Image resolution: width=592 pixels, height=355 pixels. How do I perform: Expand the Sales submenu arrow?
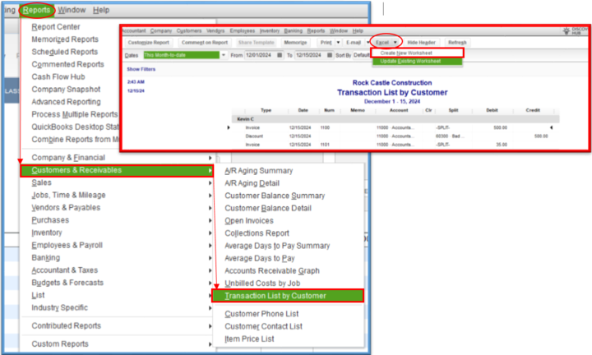[210, 183]
